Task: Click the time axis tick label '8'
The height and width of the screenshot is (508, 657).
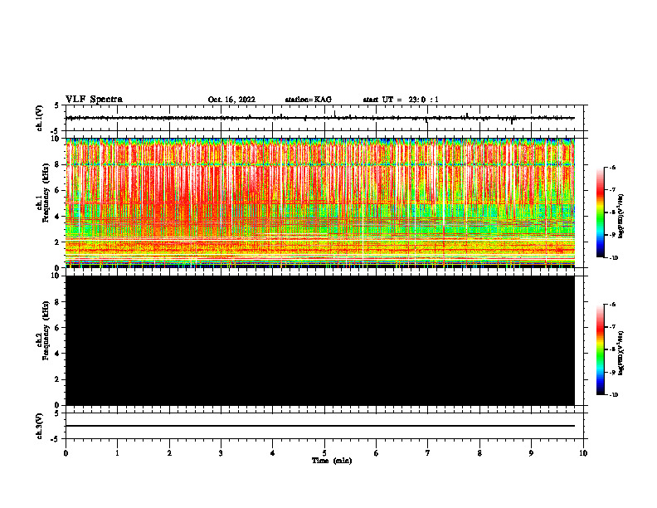Action: point(479,453)
